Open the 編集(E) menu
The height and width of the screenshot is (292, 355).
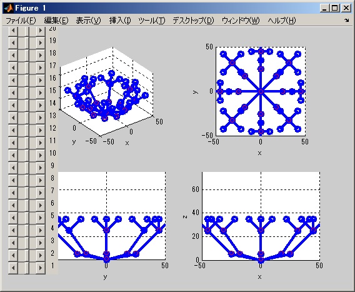point(56,21)
